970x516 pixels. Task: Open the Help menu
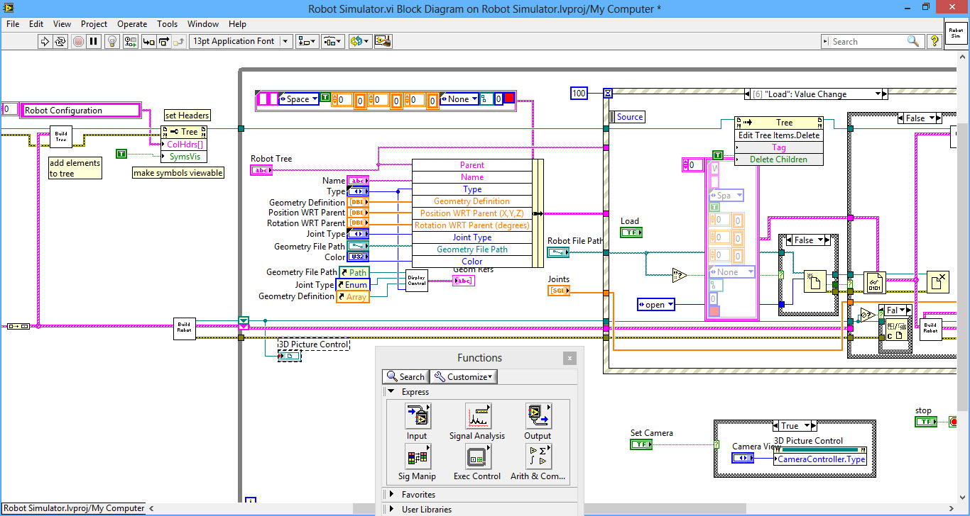(x=238, y=23)
